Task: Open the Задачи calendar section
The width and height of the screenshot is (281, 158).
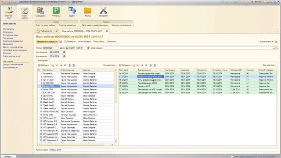Action: [72, 12]
